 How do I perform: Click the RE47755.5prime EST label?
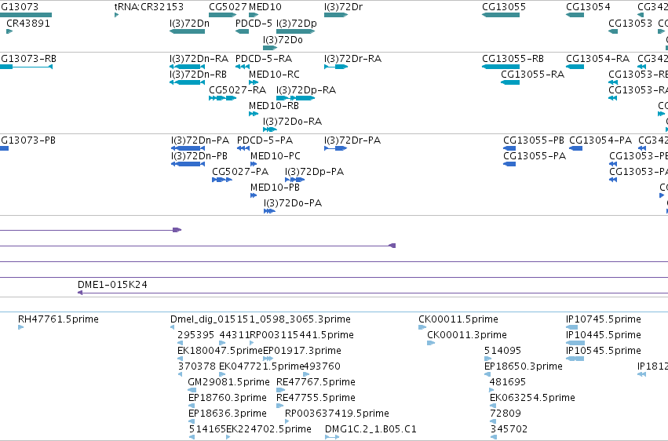(x=316, y=398)
